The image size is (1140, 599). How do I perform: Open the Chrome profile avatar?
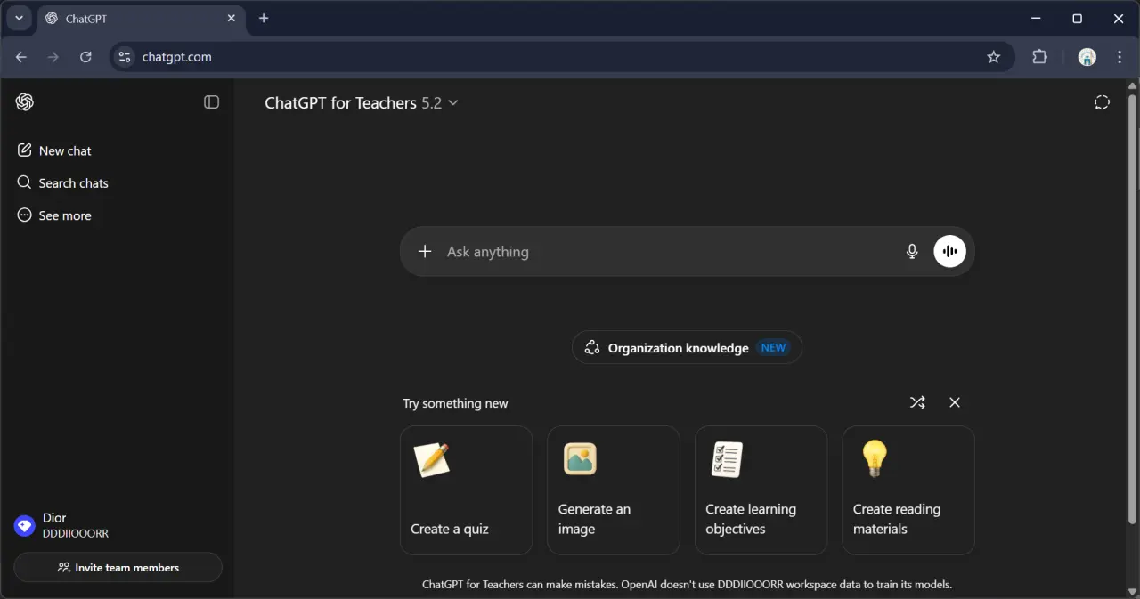pyautogui.click(x=1087, y=57)
